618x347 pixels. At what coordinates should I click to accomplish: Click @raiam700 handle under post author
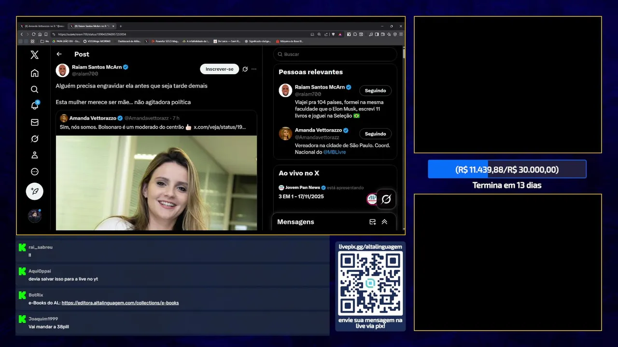[85, 74]
